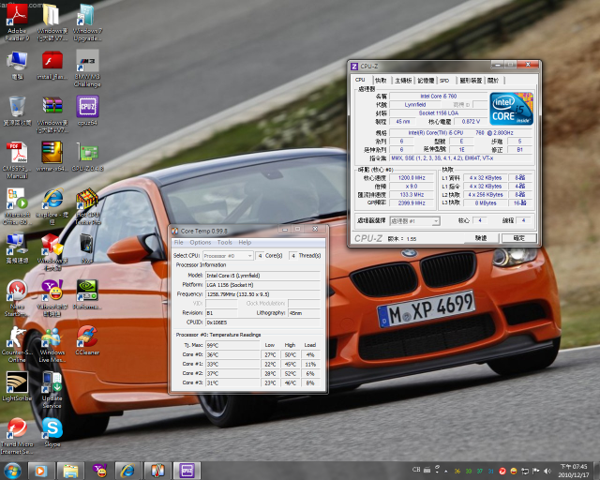
Task: Open the Yahoo Messenger desktop shortcut
Action: pos(52,298)
